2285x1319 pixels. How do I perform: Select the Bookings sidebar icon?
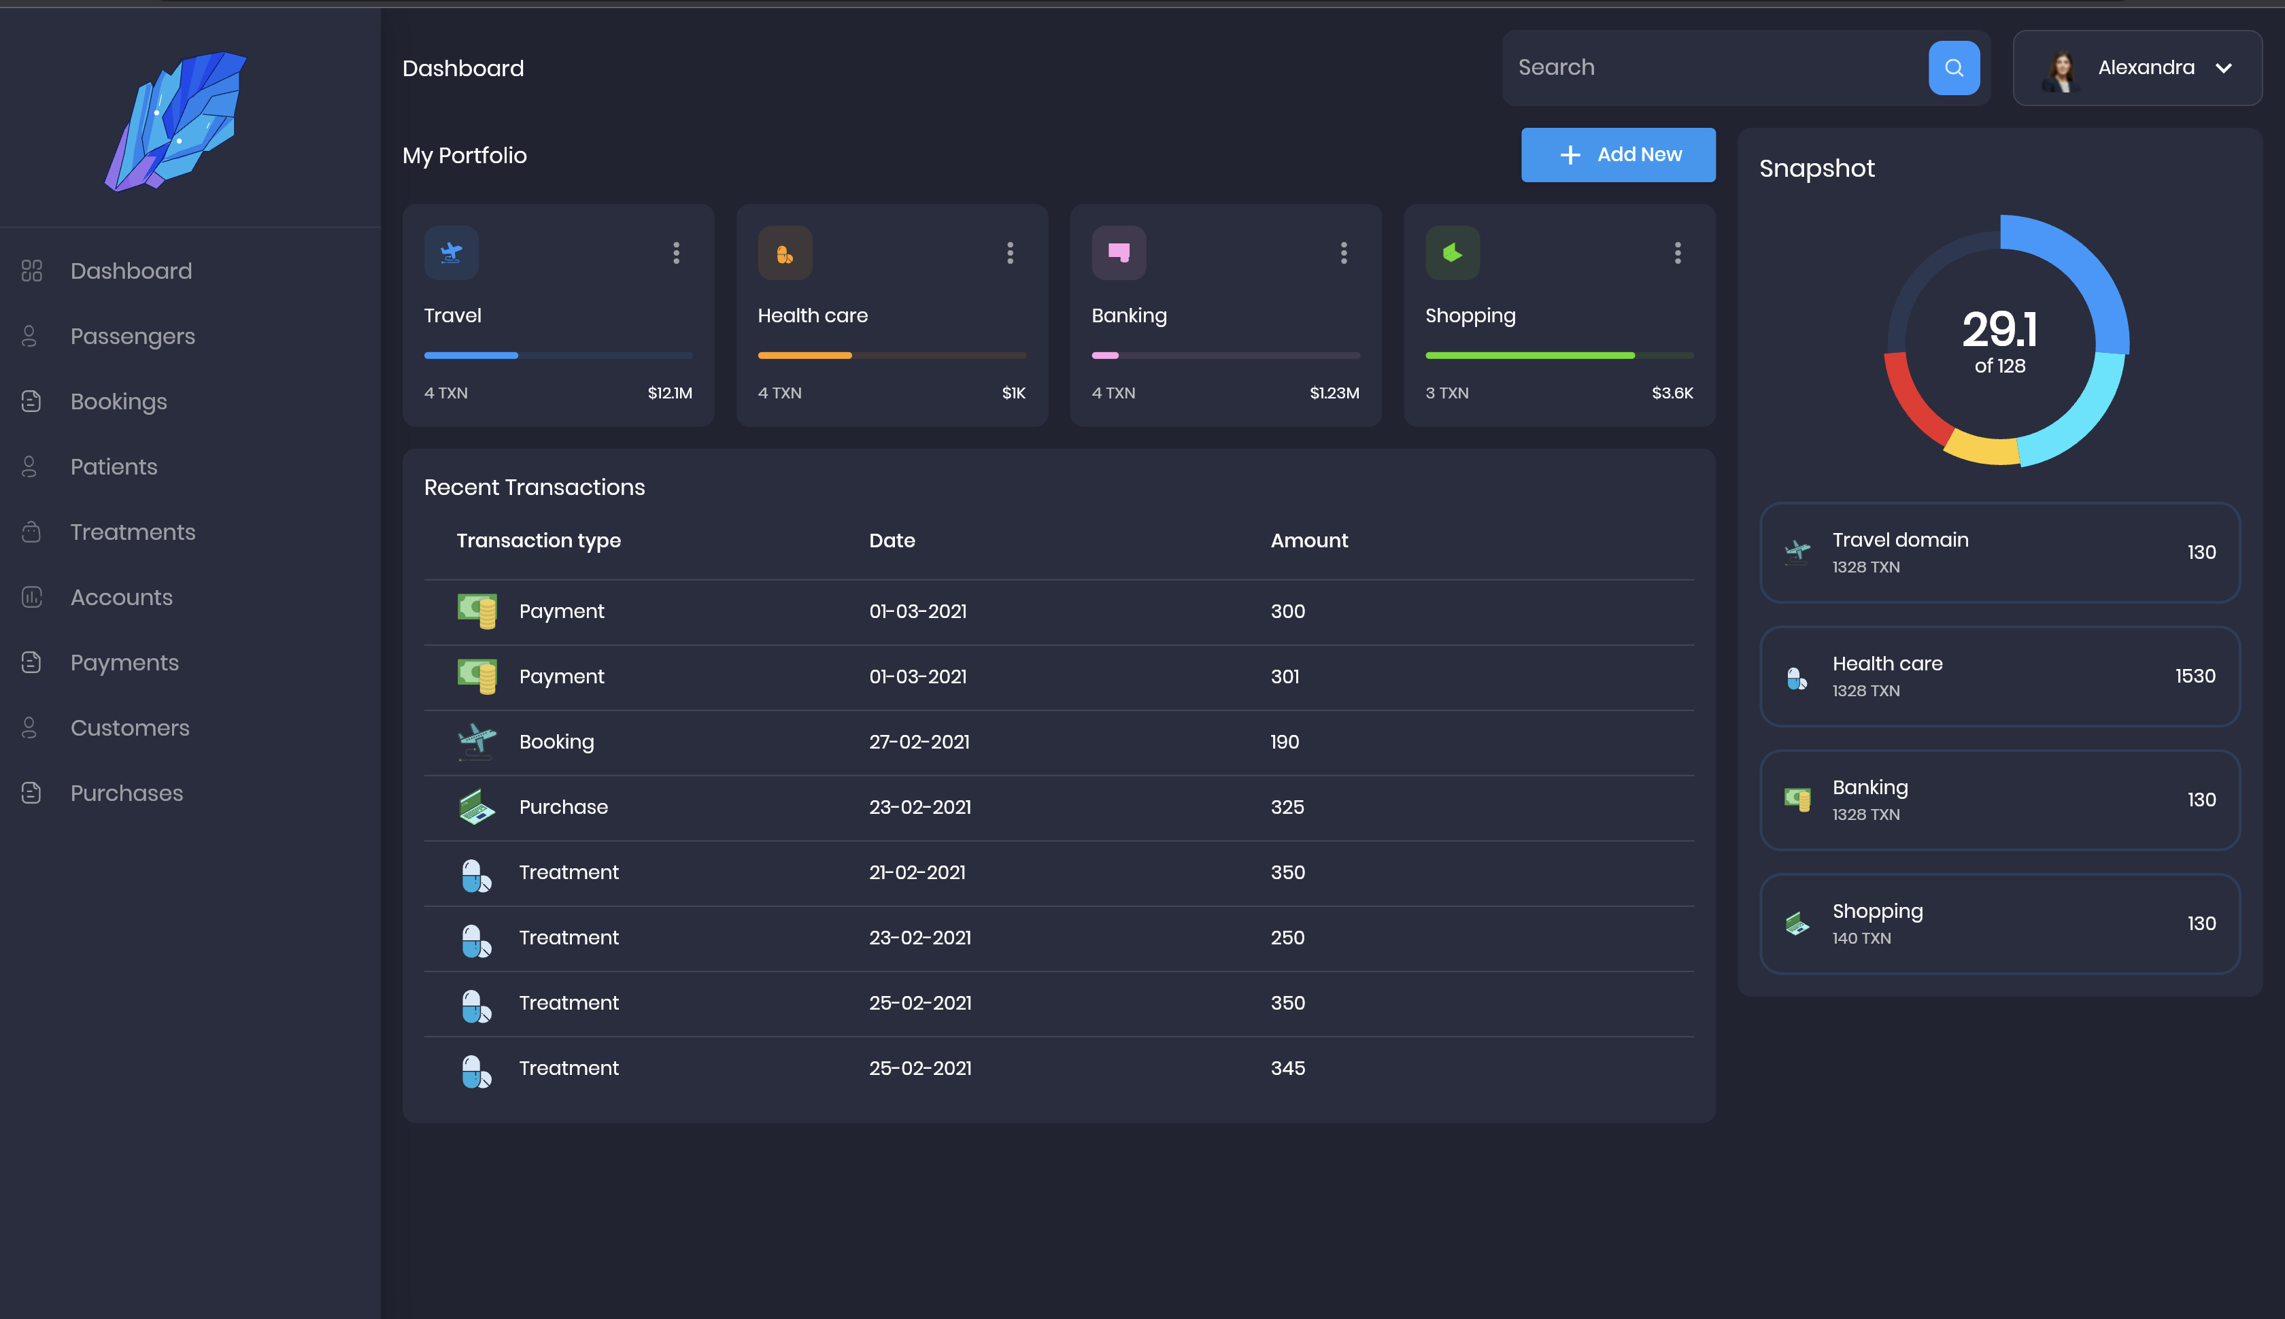click(31, 401)
